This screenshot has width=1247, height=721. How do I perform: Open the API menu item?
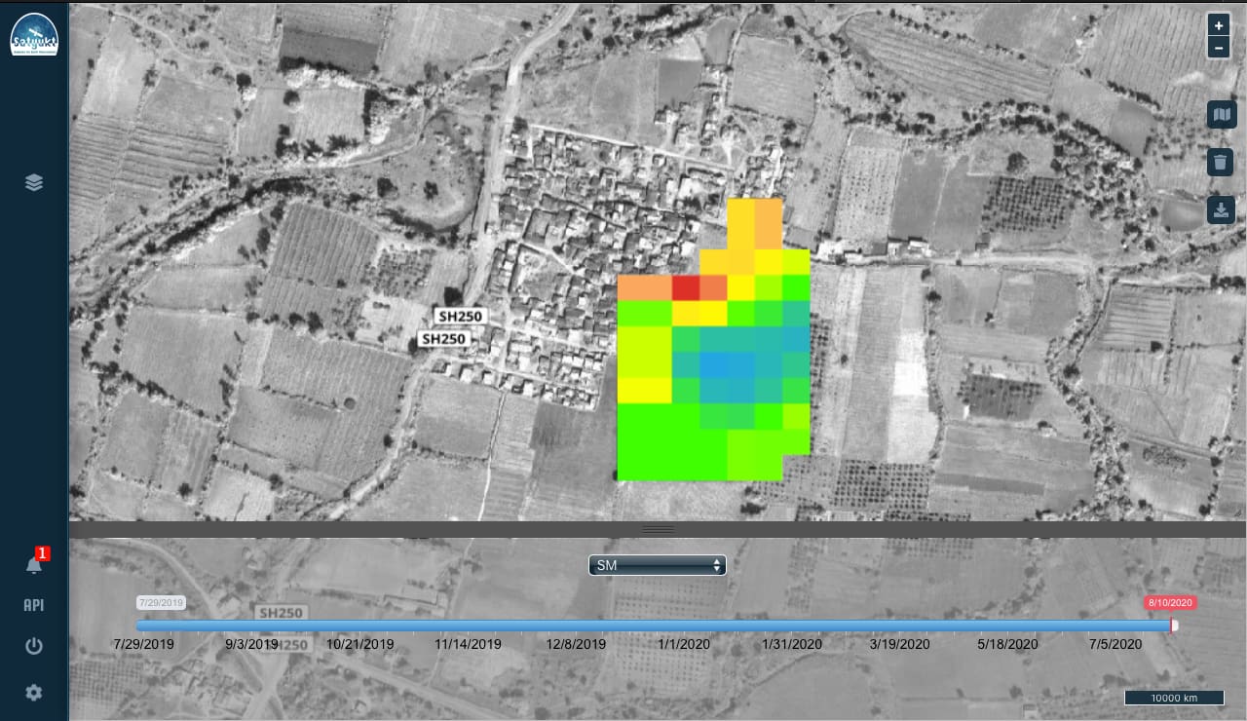34,605
